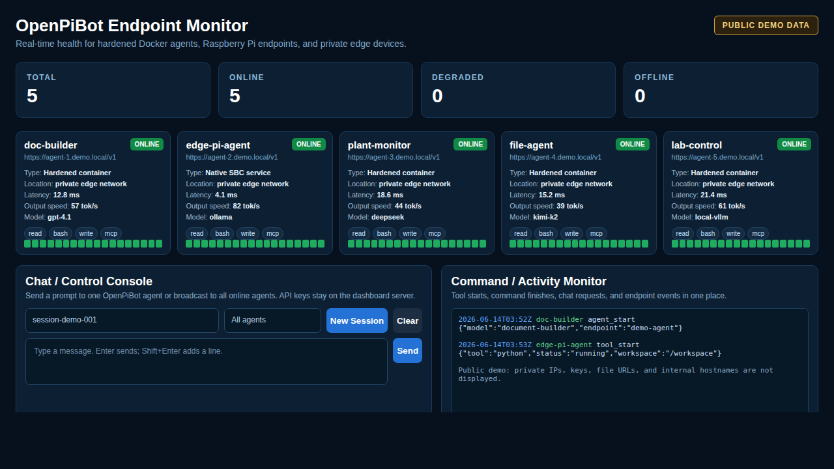834x469 pixels.
Task: Click the edge-pi-agent tool_start log entry
Action: [x=590, y=349]
